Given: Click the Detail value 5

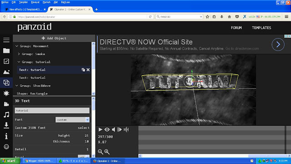Looking at the screenshot, I should (x=87, y=149).
